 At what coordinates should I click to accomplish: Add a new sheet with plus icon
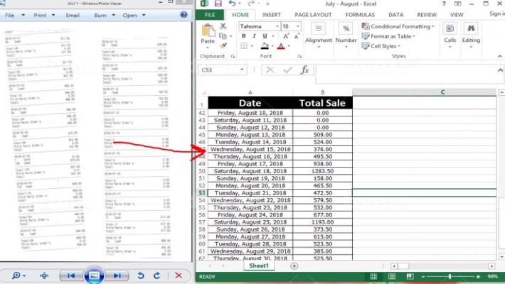pos(294,266)
